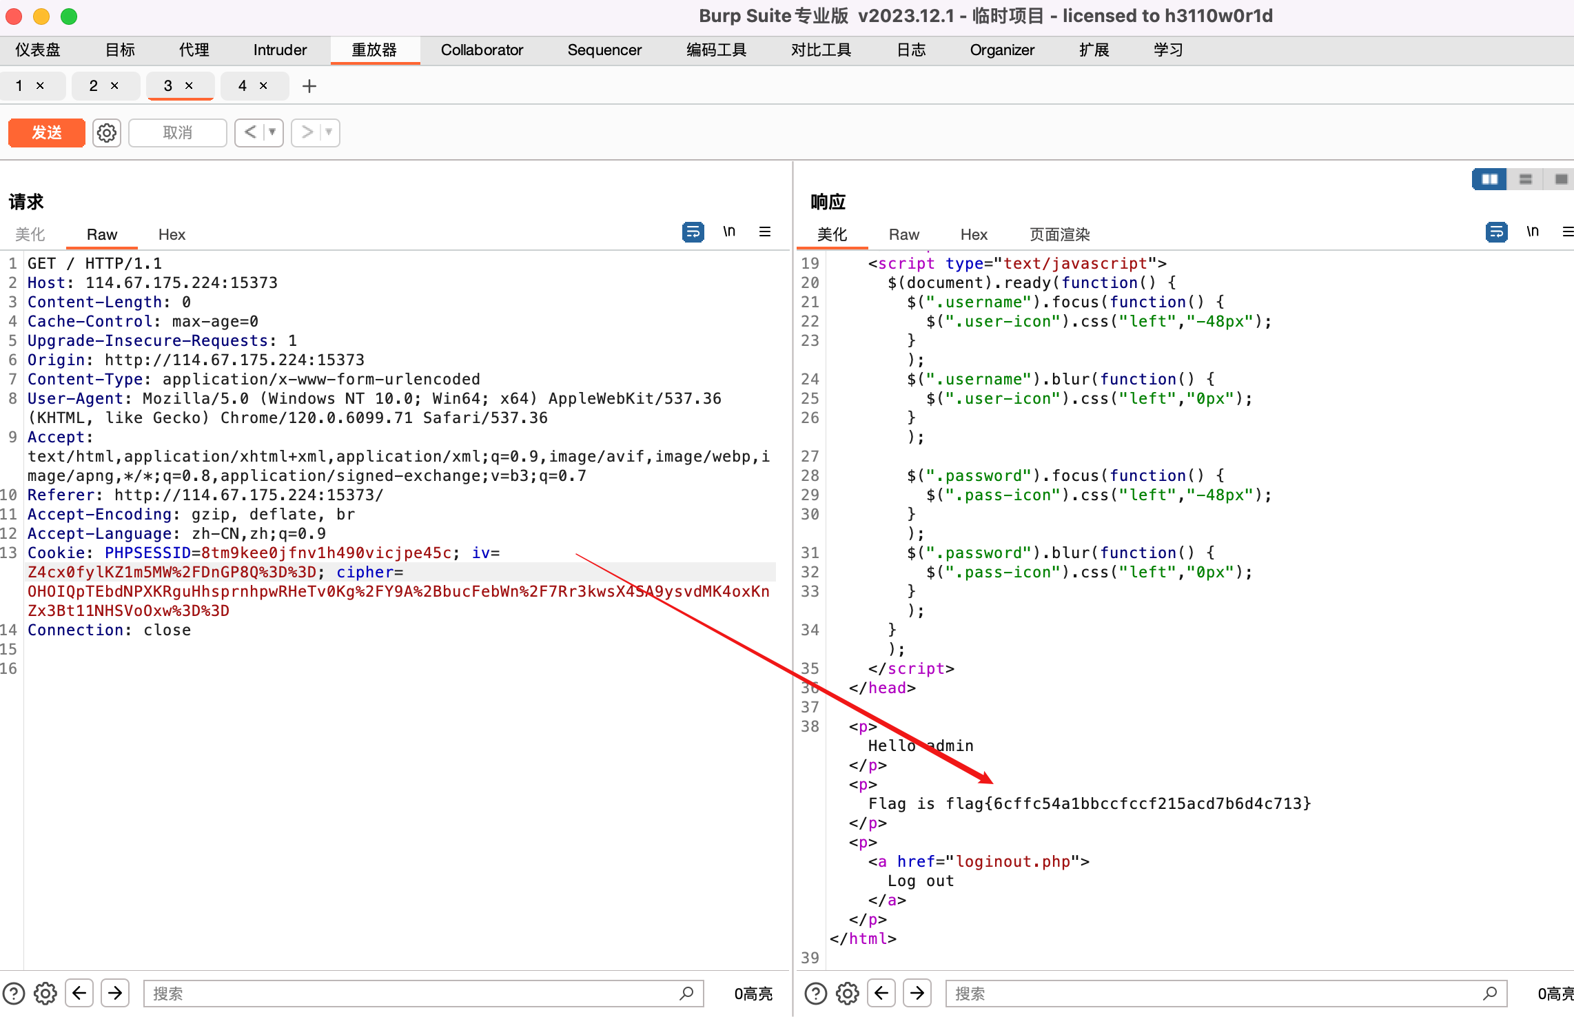
Task: Switch to the Hex tab of the request
Action: pos(171,234)
